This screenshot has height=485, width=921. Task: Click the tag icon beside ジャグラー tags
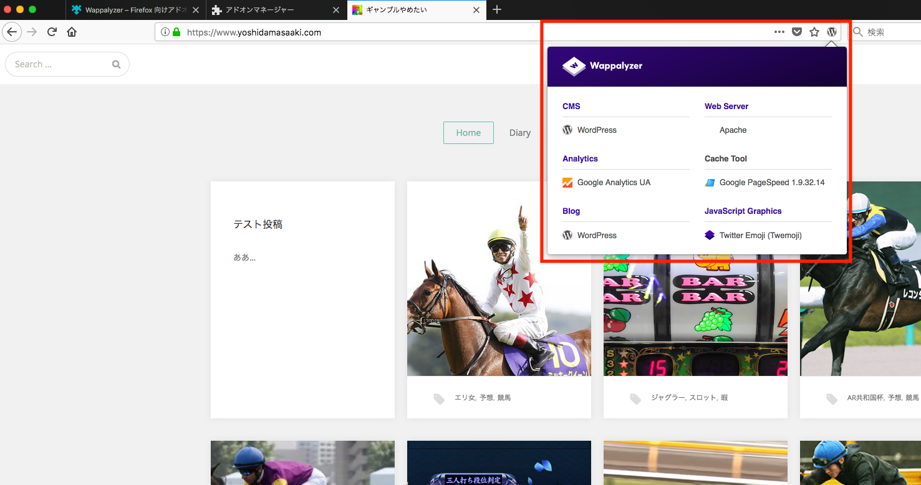(635, 398)
